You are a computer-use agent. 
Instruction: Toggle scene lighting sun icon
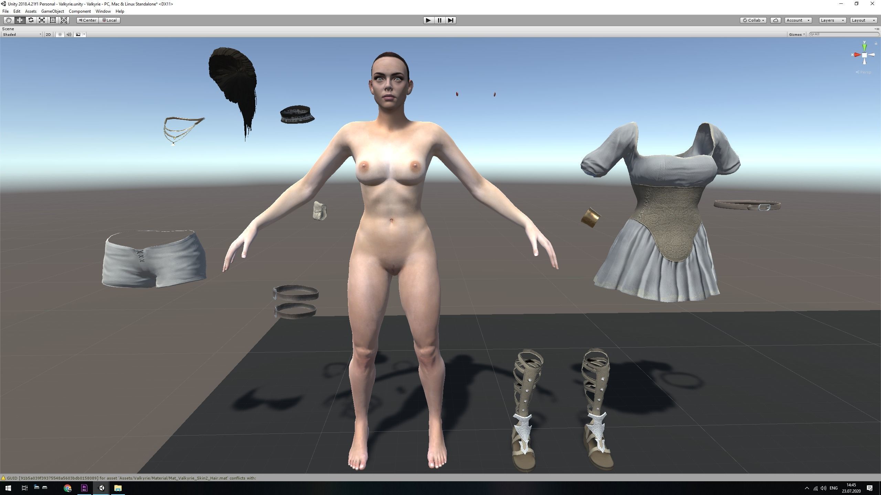pyautogui.click(x=60, y=34)
